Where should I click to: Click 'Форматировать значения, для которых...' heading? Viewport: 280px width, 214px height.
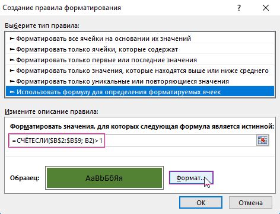click(142, 126)
